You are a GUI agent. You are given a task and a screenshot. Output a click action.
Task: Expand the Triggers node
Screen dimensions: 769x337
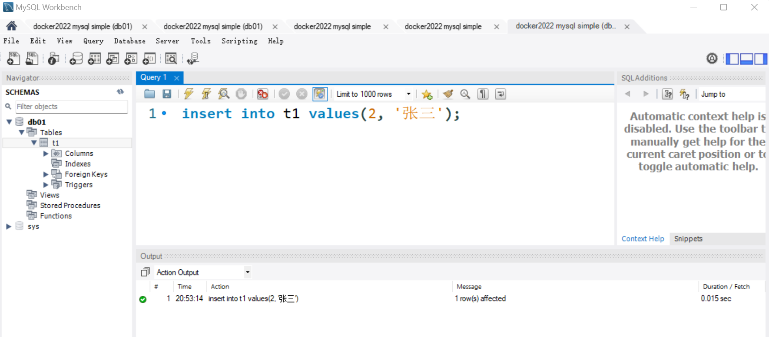tap(46, 185)
